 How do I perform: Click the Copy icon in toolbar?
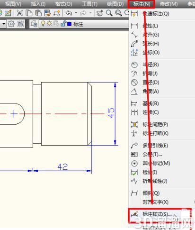[29, 13]
